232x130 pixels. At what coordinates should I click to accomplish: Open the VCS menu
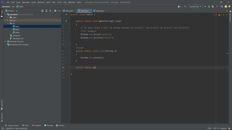pyautogui.click(x=65, y=2)
